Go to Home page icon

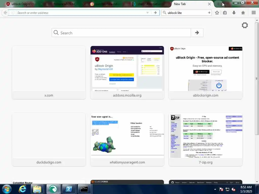(x=243, y=13)
